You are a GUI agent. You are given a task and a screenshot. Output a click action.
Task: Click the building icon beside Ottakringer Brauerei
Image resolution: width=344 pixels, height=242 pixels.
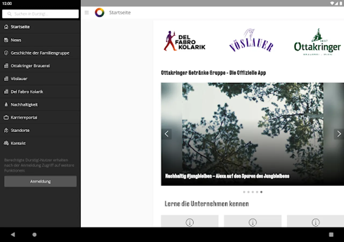pos(6,66)
